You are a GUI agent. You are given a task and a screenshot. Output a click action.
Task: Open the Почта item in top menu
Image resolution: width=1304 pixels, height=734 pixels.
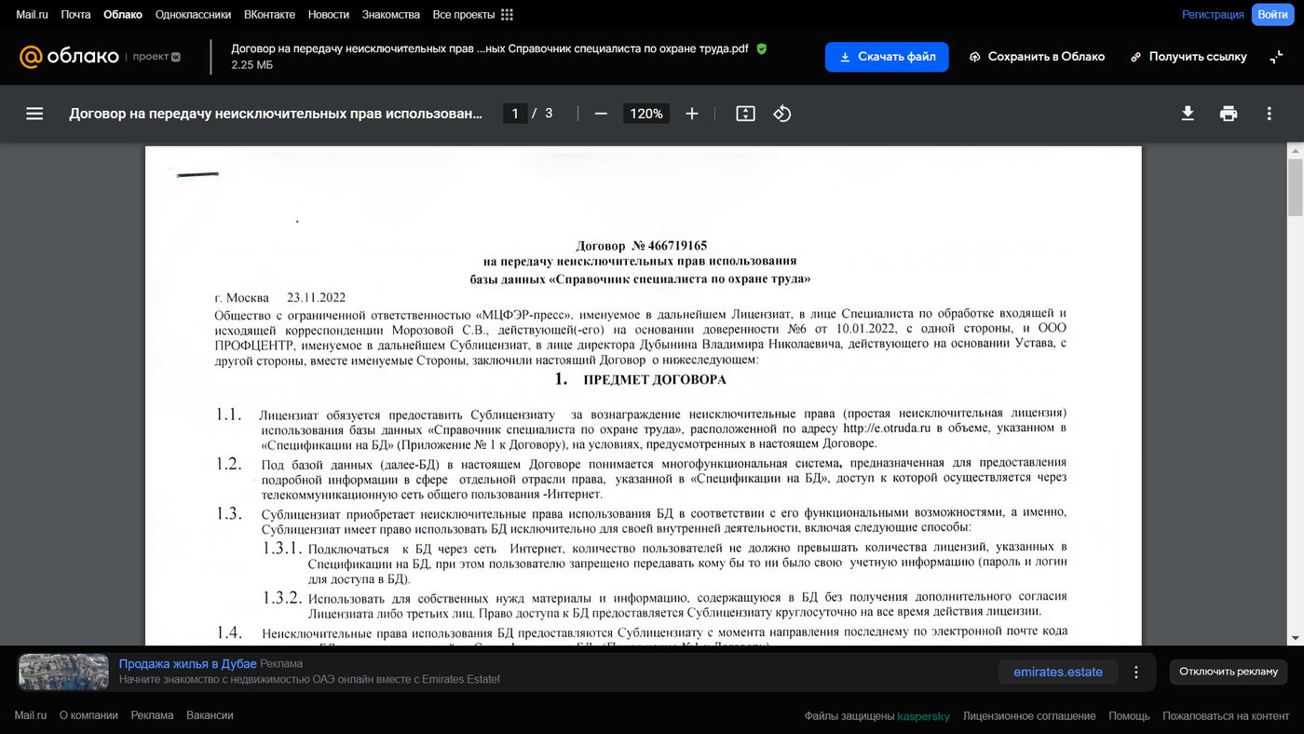pyautogui.click(x=75, y=15)
